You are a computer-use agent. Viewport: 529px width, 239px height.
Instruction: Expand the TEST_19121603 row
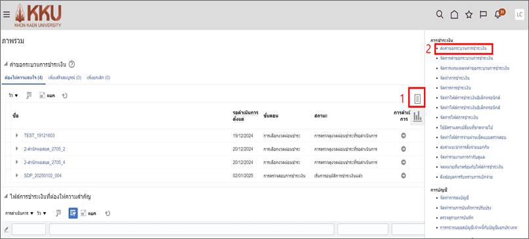(17, 135)
